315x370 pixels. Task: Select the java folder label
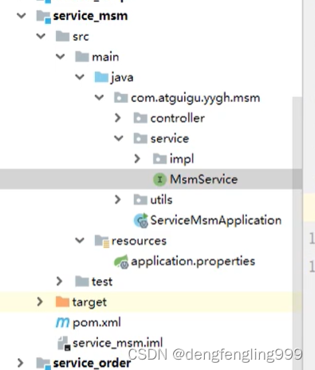pyautogui.click(x=122, y=78)
